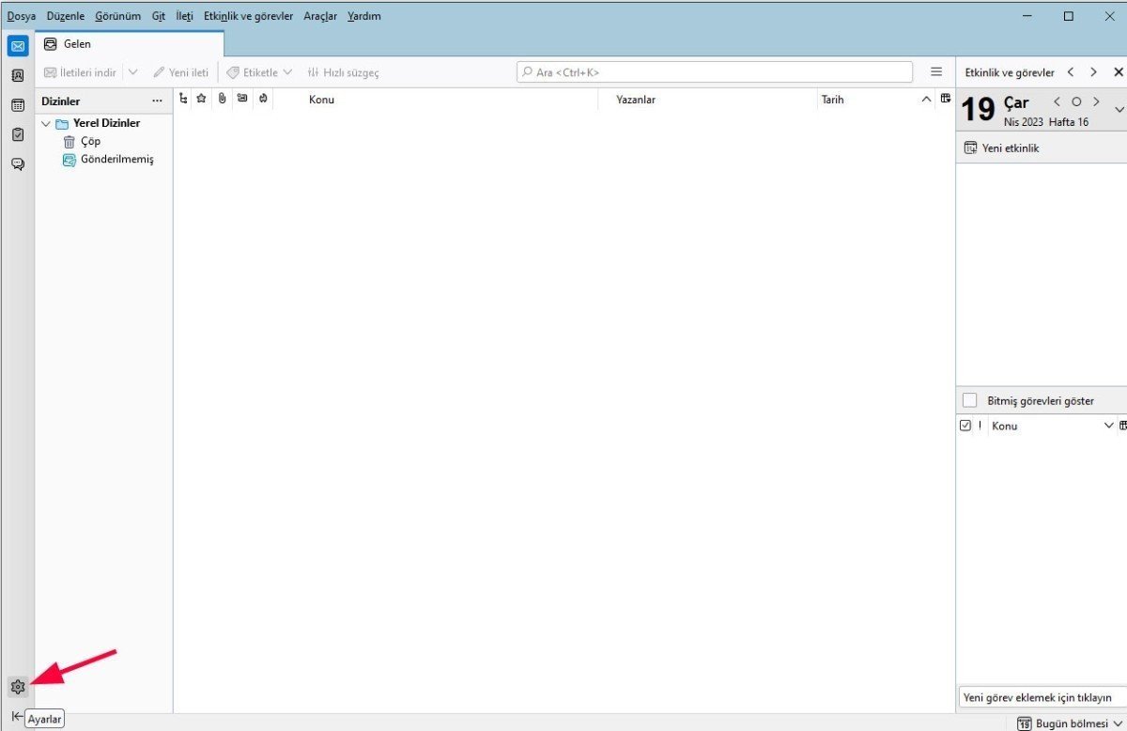Toggle the Hızlı süzgeç bar
The width and height of the screenshot is (1127, 731).
click(343, 71)
